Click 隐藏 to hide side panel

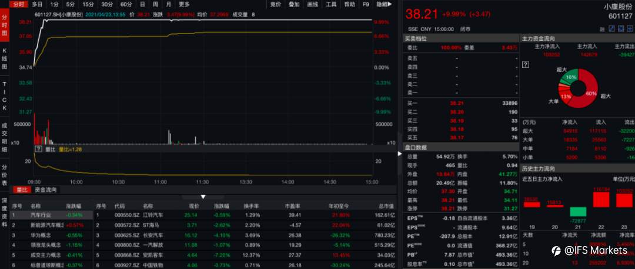tap(384, 5)
